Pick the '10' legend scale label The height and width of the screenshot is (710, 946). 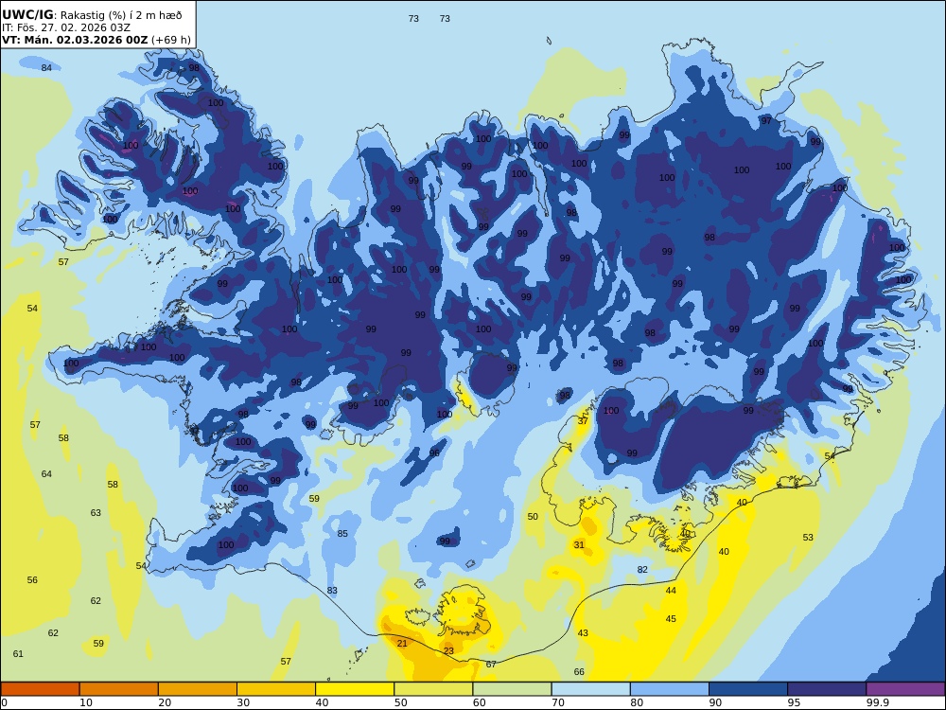pos(86,702)
